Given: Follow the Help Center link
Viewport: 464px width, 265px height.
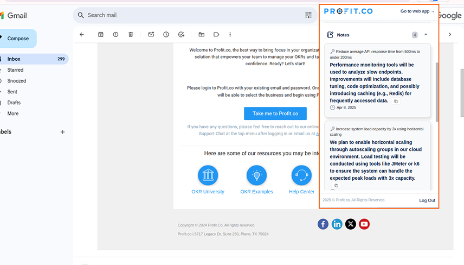Looking at the screenshot, I should pyautogui.click(x=301, y=192).
